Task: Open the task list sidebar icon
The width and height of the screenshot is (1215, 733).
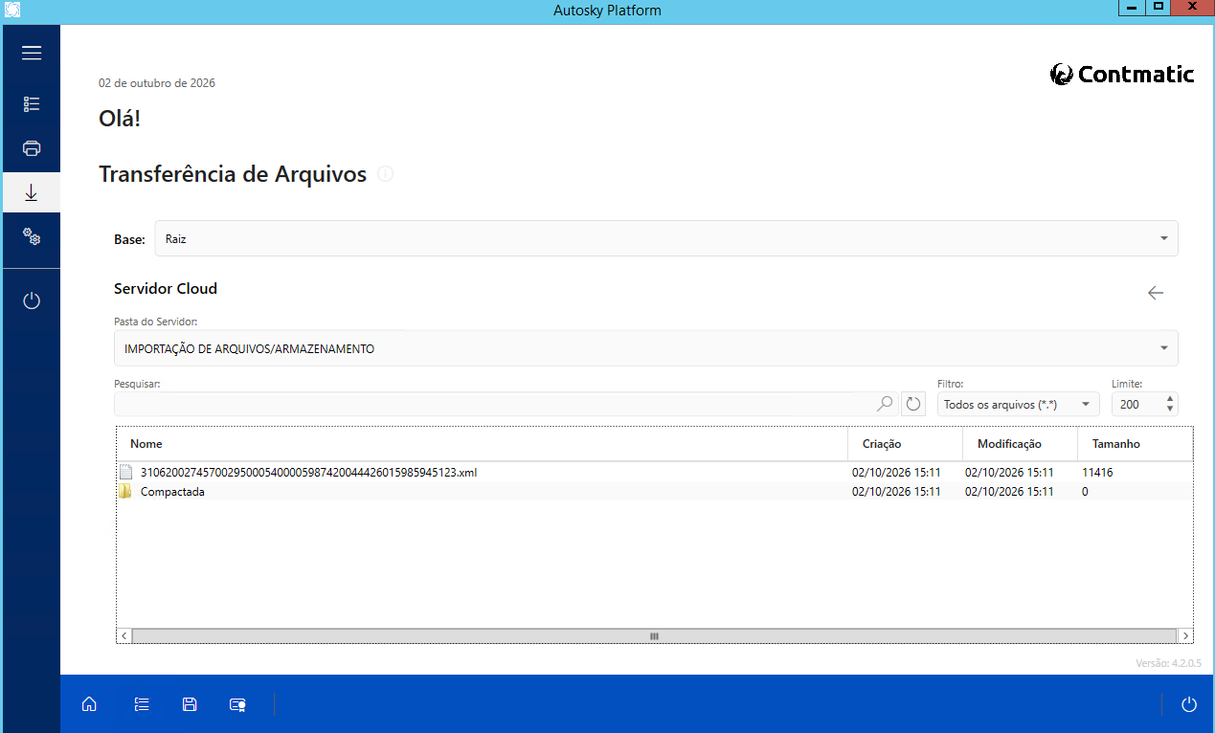Action: [32, 104]
